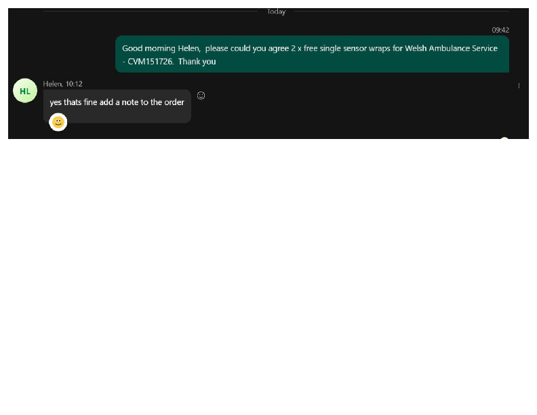The image size is (537, 415).
Task: Click the 09:42 timestamp of the sent message
Action: (500, 30)
